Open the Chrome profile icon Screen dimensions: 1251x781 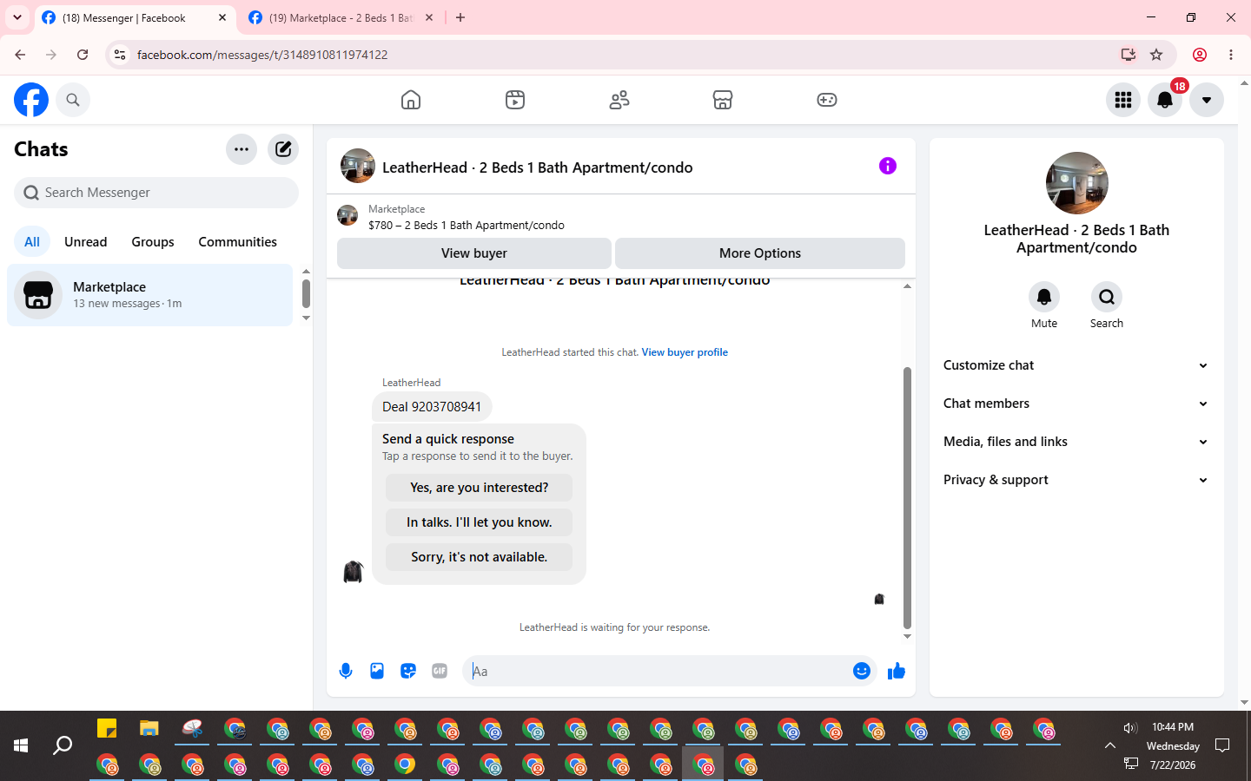point(1200,55)
